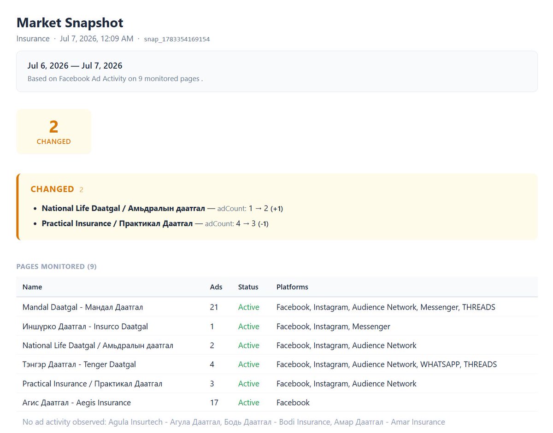
Task: Click the 2 CHANGED summary card
Action: pyautogui.click(x=54, y=132)
